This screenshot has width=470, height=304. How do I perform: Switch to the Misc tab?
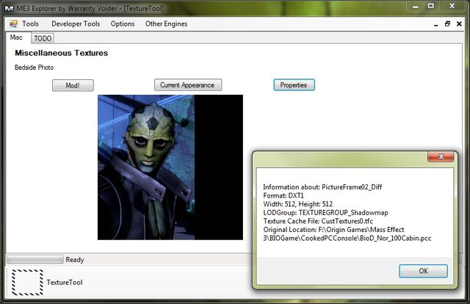click(16, 37)
